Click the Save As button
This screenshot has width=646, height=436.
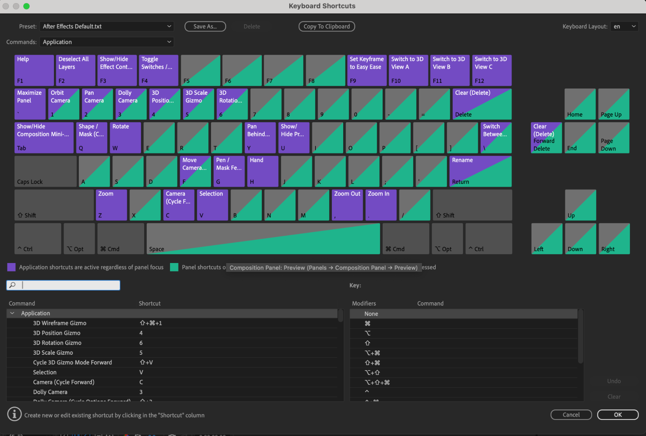pyautogui.click(x=205, y=26)
